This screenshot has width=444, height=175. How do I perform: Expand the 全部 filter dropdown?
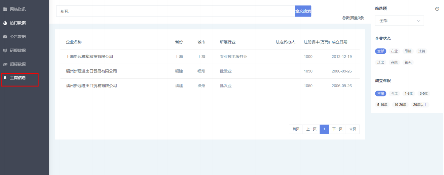399,21
